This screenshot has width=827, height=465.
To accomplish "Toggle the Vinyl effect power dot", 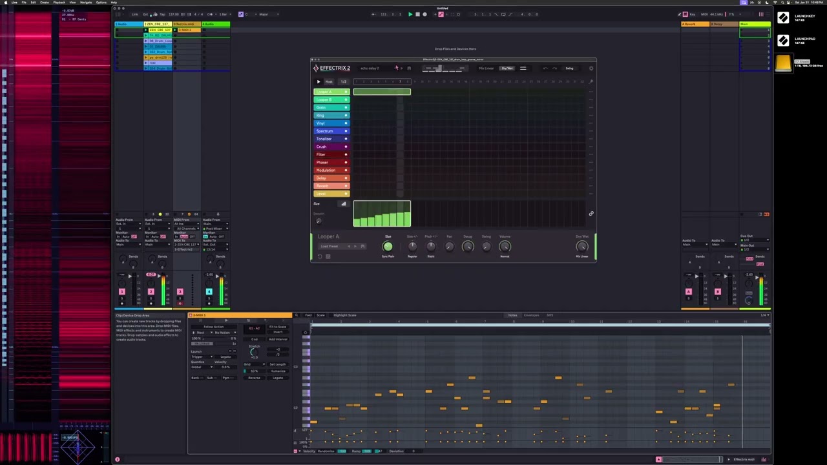I will coord(346,123).
